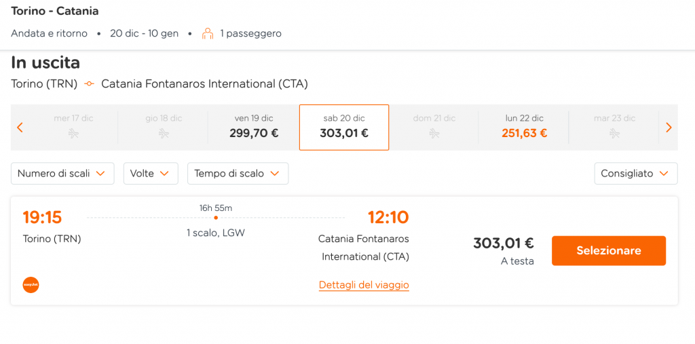Image resolution: width=695 pixels, height=344 pixels.
Task: Expand the Volte filter dropdown
Action: pyautogui.click(x=151, y=173)
